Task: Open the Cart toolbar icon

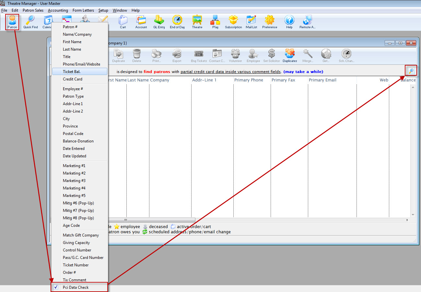Action: tap(123, 22)
